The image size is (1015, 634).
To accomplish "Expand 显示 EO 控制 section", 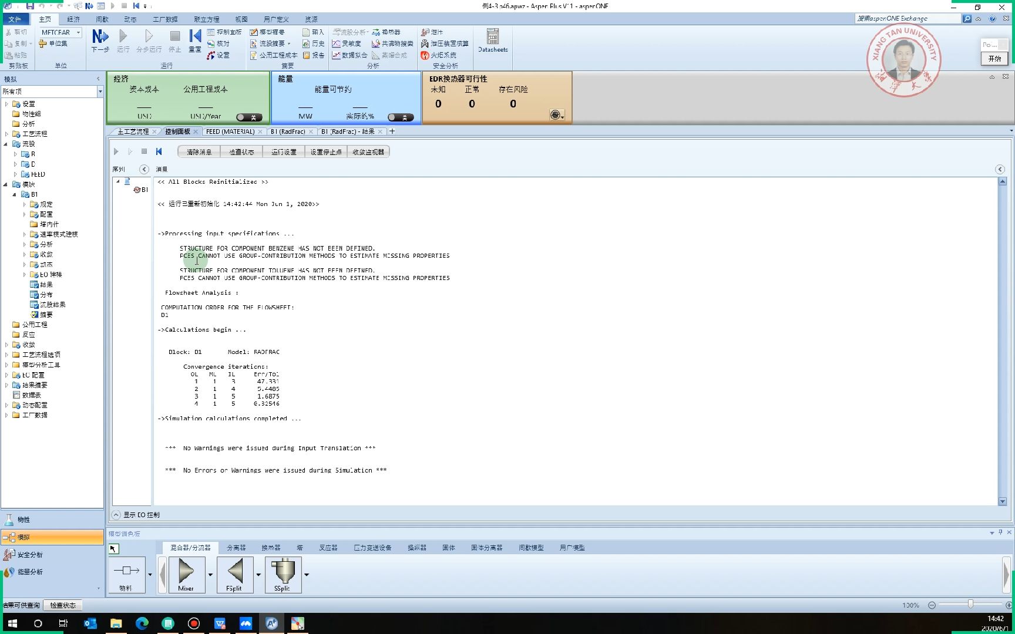I will click(116, 515).
